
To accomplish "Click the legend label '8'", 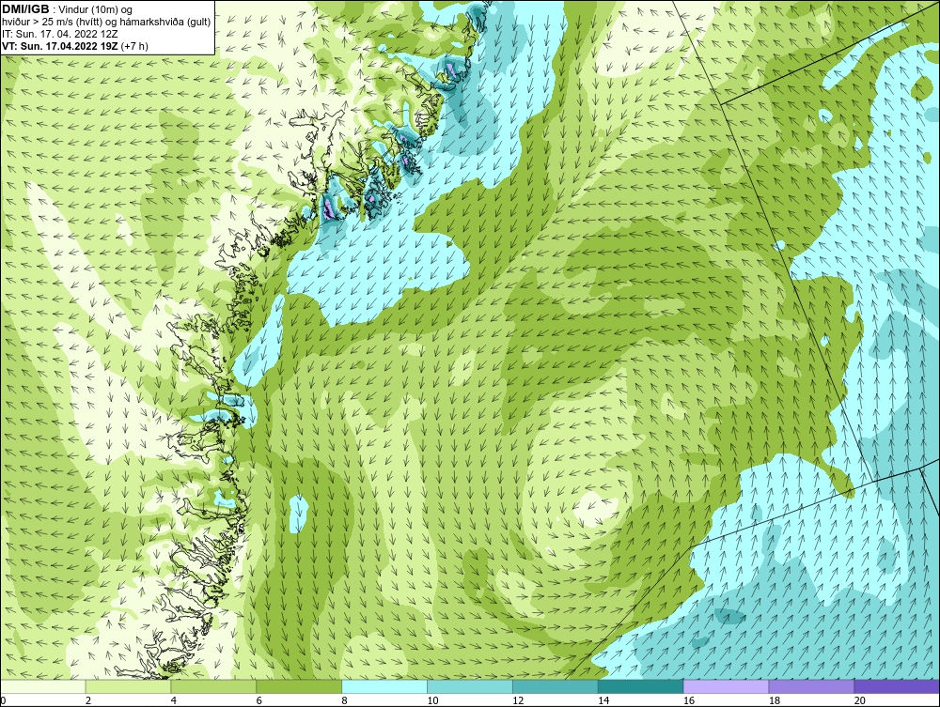I will 345,700.
